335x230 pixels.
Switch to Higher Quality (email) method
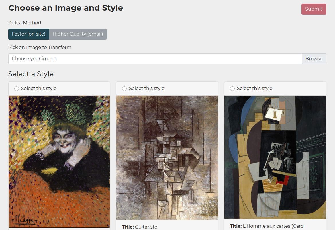pos(78,34)
